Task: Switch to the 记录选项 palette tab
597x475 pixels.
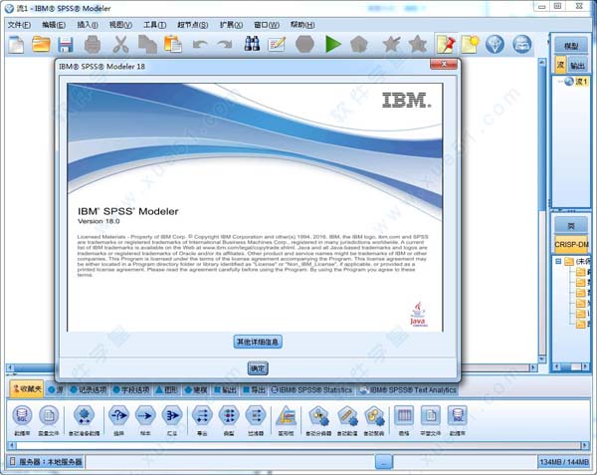Action: [89, 390]
